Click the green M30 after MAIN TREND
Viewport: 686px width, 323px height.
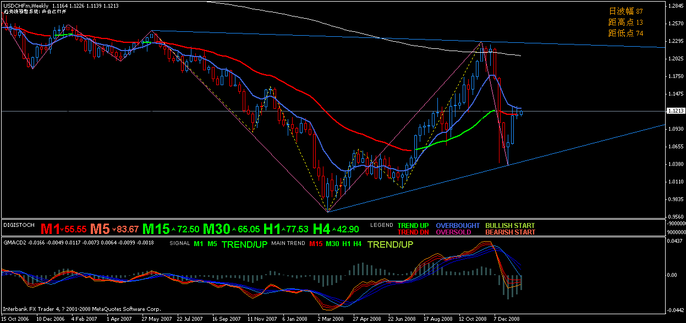pos(332,243)
